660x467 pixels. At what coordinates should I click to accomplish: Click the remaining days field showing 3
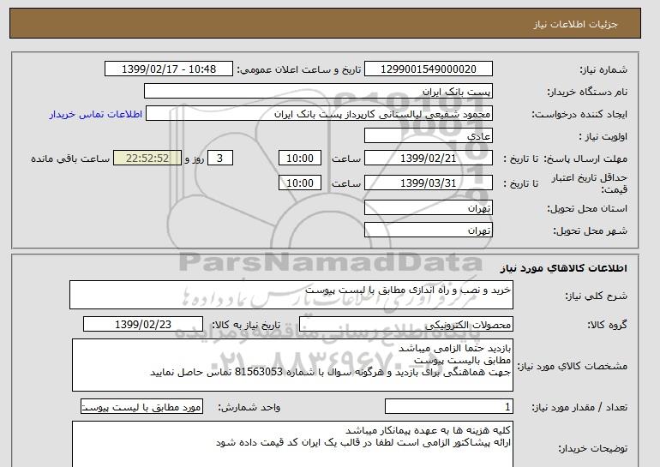(219, 159)
